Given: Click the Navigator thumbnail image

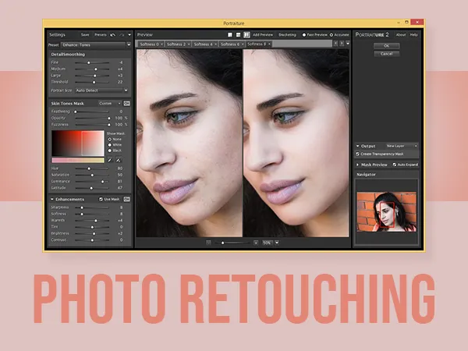Looking at the screenshot, I should tap(387, 211).
